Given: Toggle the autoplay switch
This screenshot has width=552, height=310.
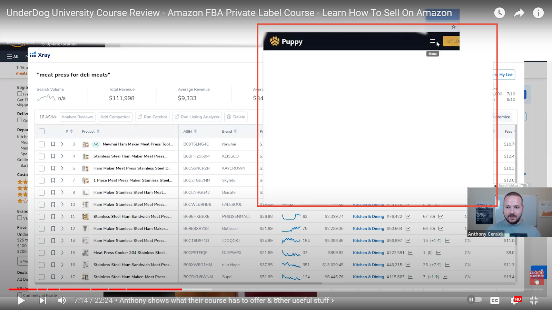Looking at the screenshot, I should coord(475,299).
